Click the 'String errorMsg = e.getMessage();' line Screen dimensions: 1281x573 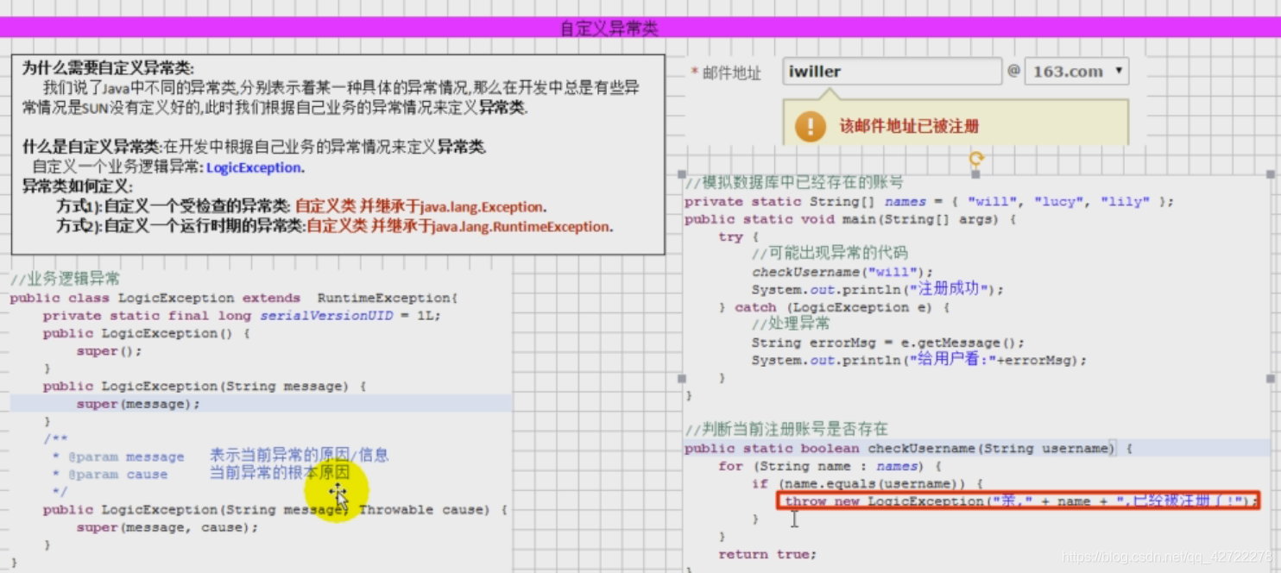888,343
